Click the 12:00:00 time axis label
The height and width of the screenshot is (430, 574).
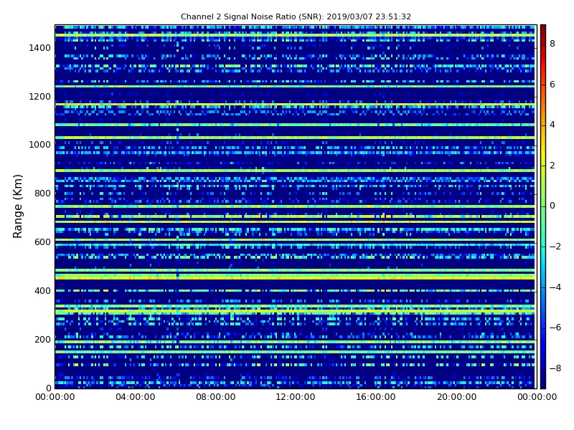point(296,397)
